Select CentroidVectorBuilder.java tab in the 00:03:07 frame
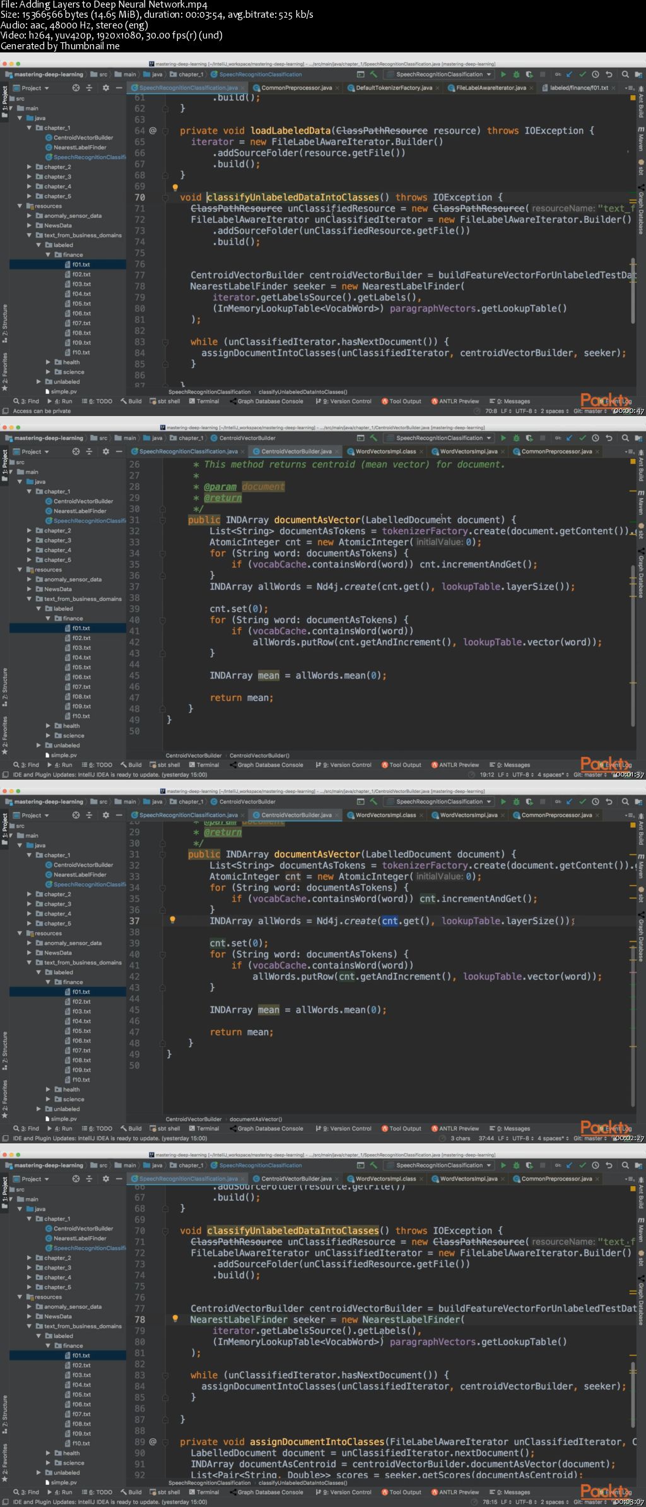The height and width of the screenshot is (1507, 646). [x=296, y=1179]
